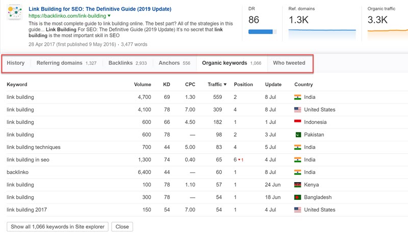Click the Ref. domains value 1.3K
This screenshot has height=234, width=408.
[x=298, y=20]
